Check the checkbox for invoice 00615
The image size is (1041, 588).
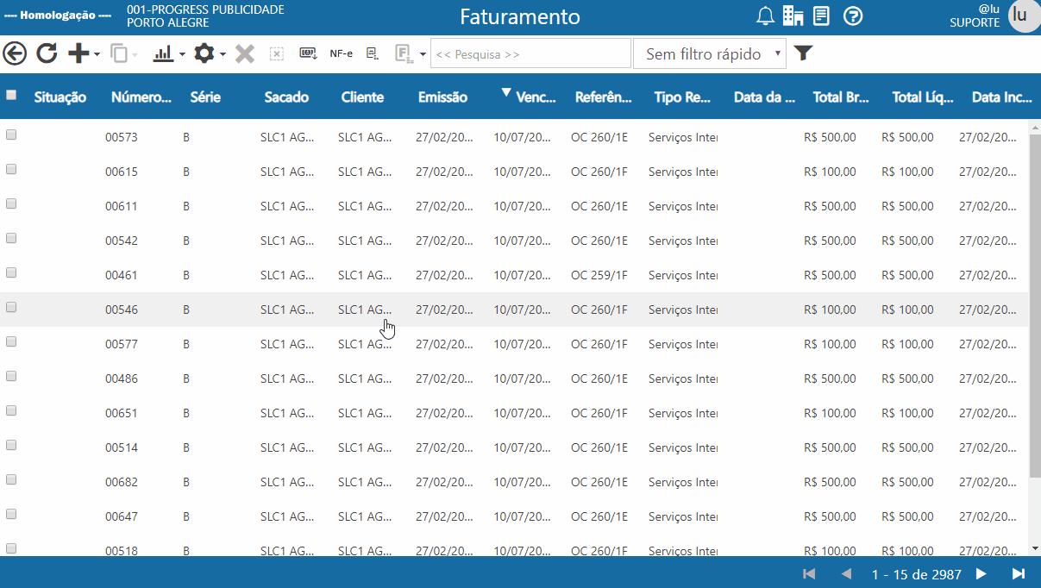coord(11,170)
